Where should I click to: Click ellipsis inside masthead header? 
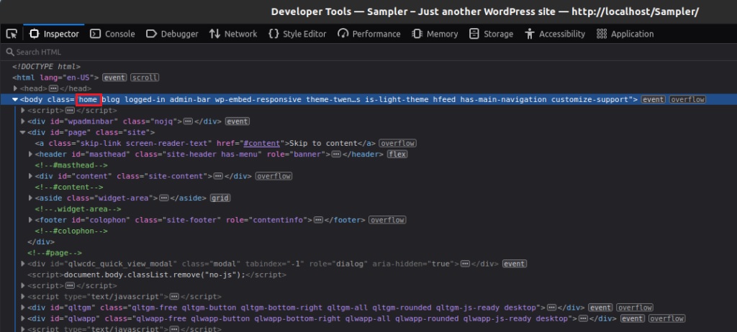coord(336,154)
